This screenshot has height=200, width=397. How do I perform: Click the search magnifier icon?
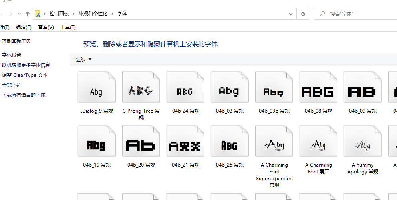tap(322, 14)
